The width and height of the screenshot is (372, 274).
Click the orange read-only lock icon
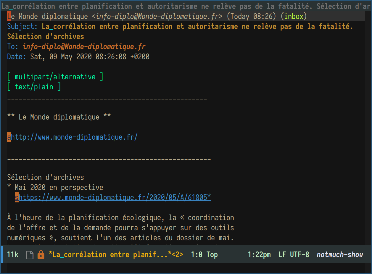(x=41, y=254)
